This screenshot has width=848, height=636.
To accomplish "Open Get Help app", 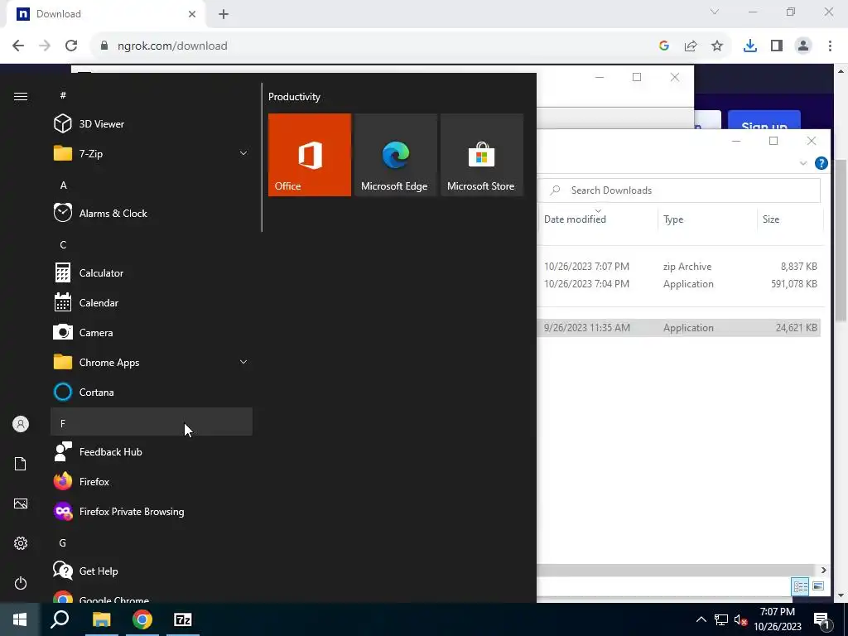I will (152, 571).
